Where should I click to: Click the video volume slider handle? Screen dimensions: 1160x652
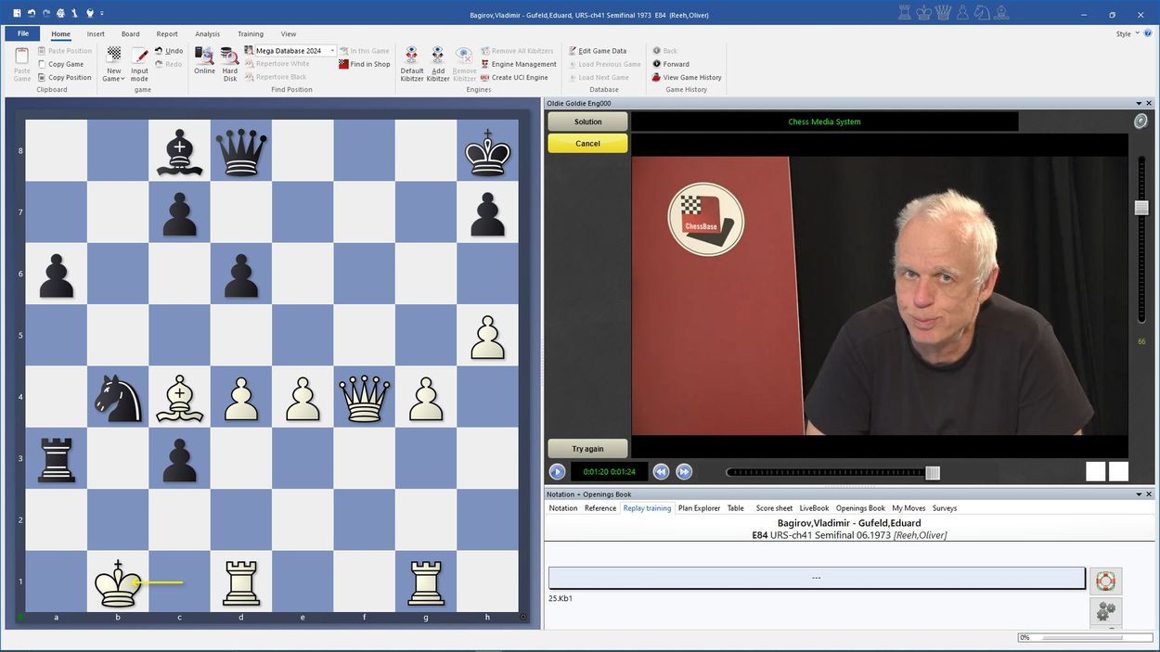(1141, 208)
